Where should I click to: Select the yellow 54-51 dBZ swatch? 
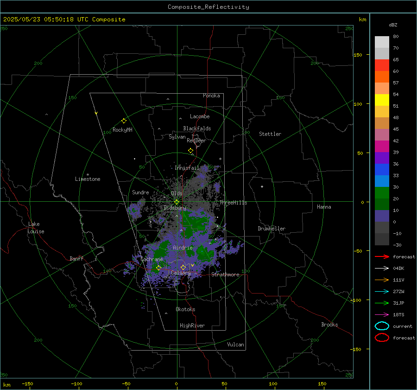coord(382,100)
